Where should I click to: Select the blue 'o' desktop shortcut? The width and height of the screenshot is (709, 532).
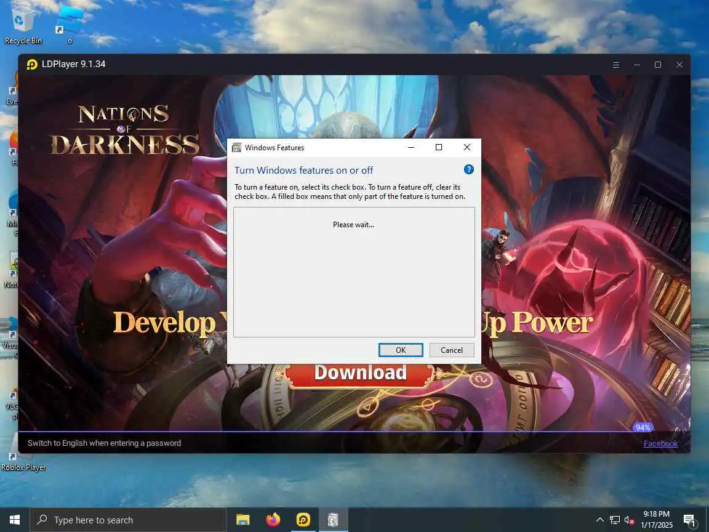(x=70, y=25)
